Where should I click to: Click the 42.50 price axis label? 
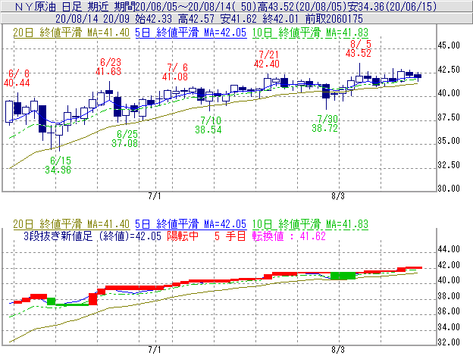click(449, 70)
